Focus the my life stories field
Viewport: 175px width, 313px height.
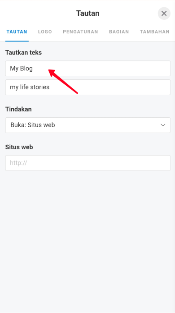point(88,87)
